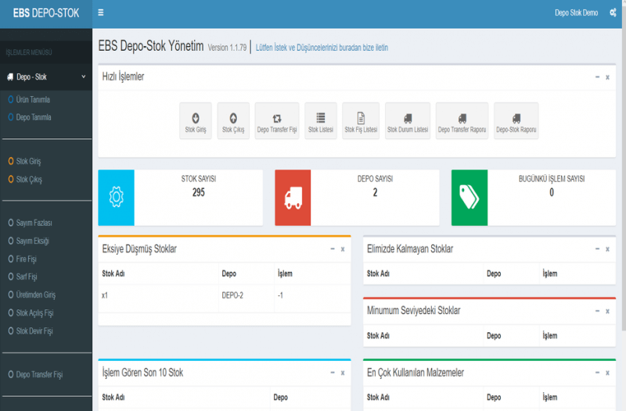626x411 pixels.
Task: Open Depo Transfer Raporu quick action
Action: coord(462,121)
